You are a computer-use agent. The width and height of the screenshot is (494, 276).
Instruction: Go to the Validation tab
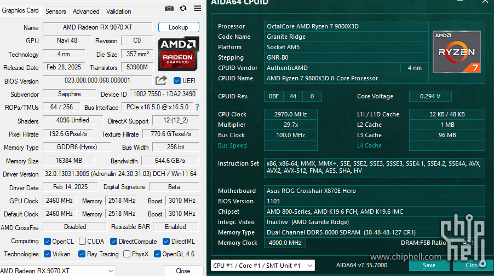118,11
